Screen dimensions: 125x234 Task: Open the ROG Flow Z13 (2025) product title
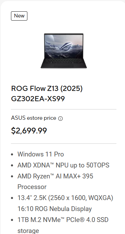coord(47,88)
